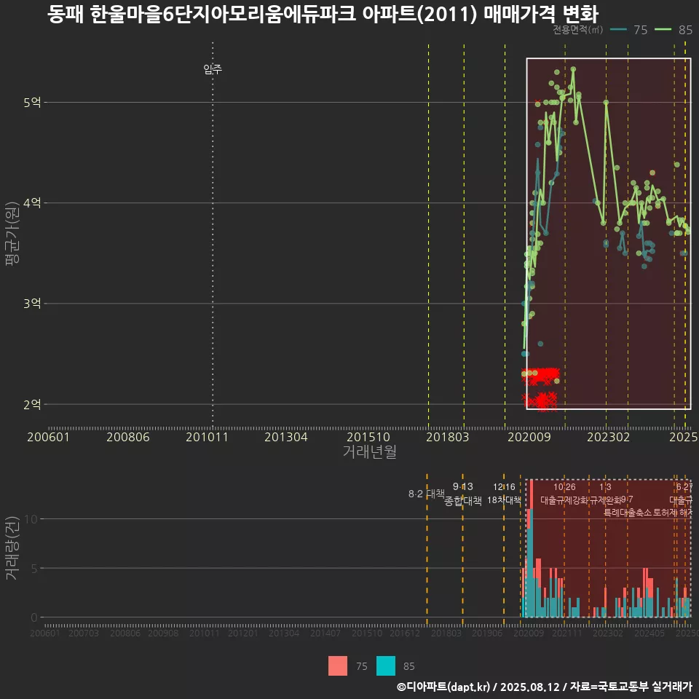Click 201011 on the price chart axis

click(207, 438)
